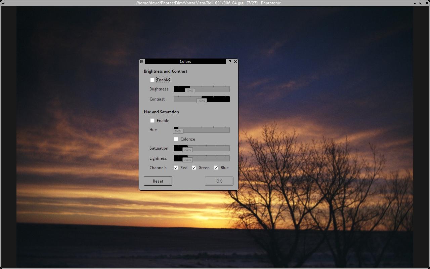Minimize the Phototonic main window

pos(416,3)
